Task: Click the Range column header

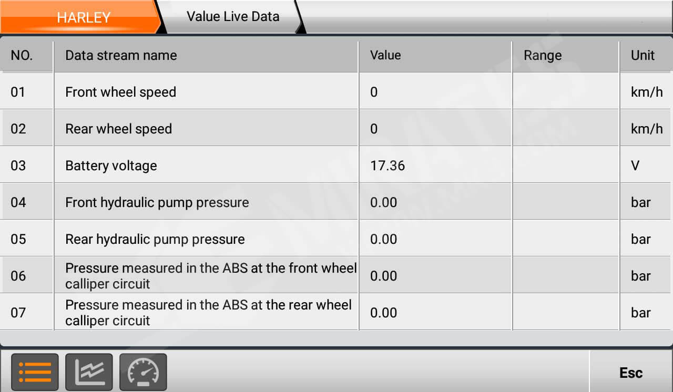Action: (542, 55)
